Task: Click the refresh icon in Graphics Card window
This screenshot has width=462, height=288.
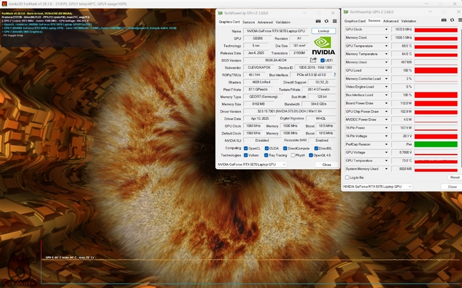Action: point(326,21)
